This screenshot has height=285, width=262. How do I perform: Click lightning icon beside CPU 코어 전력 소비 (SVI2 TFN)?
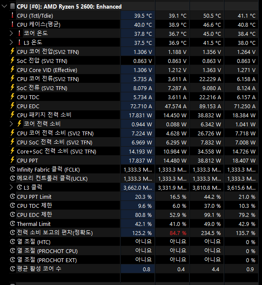click(x=13, y=133)
